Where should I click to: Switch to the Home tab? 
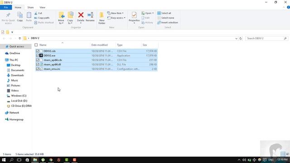[x=18, y=7]
